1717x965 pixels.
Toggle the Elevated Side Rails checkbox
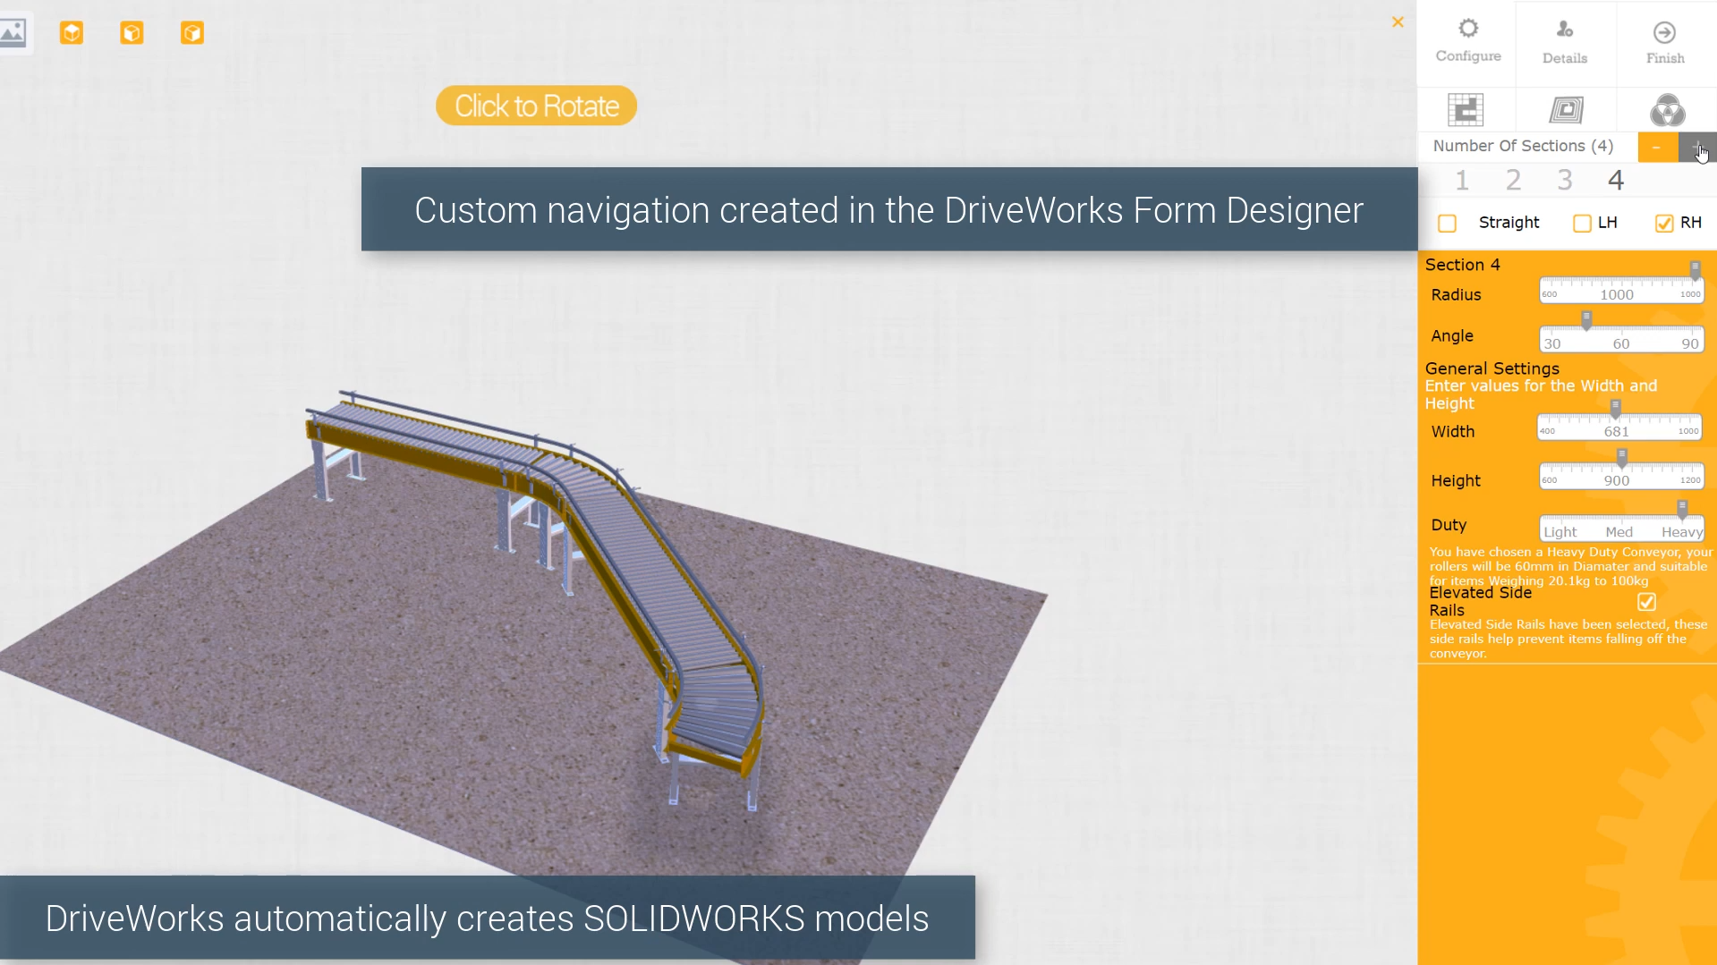(x=1647, y=602)
